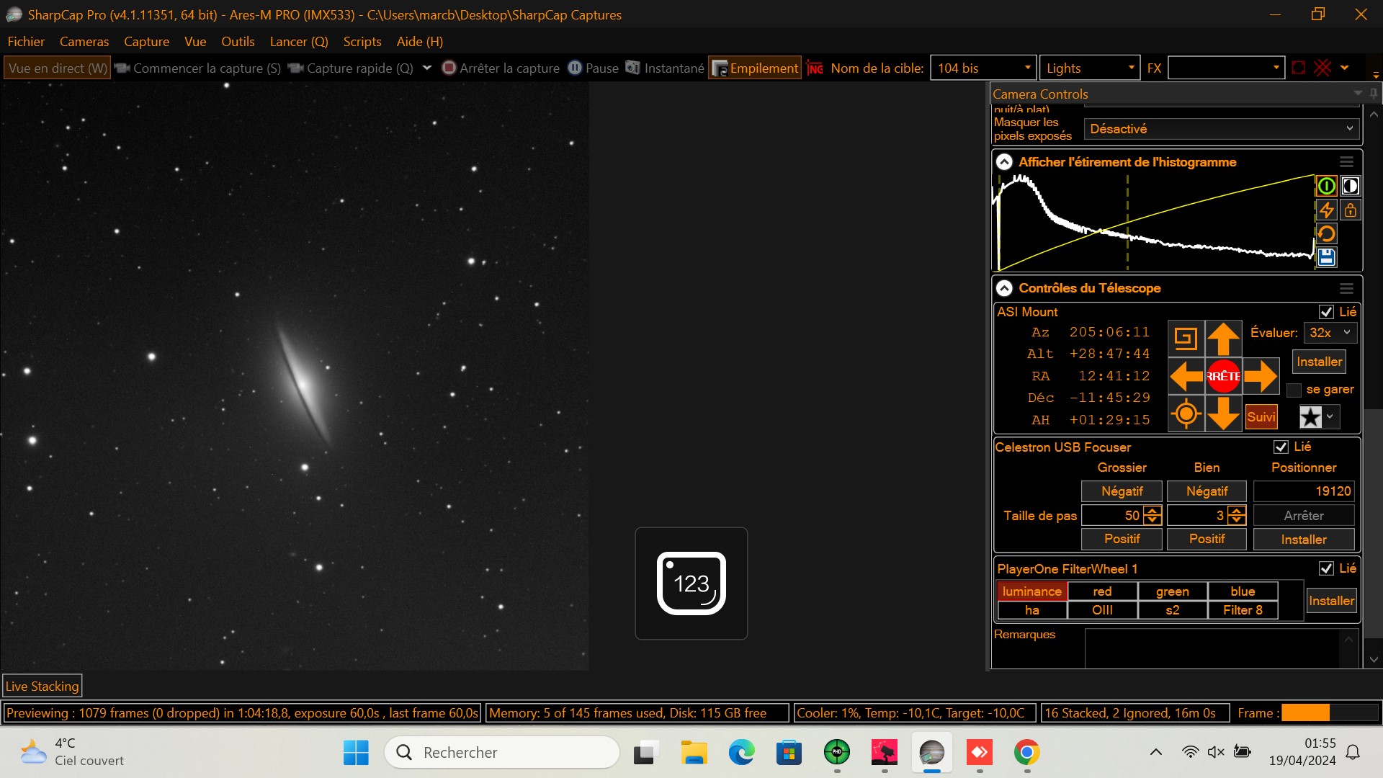The height and width of the screenshot is (778, 1383).
Task: Click the histogram save floppy disk icon
Action: pyautogui.click(x=1326, y=257)
